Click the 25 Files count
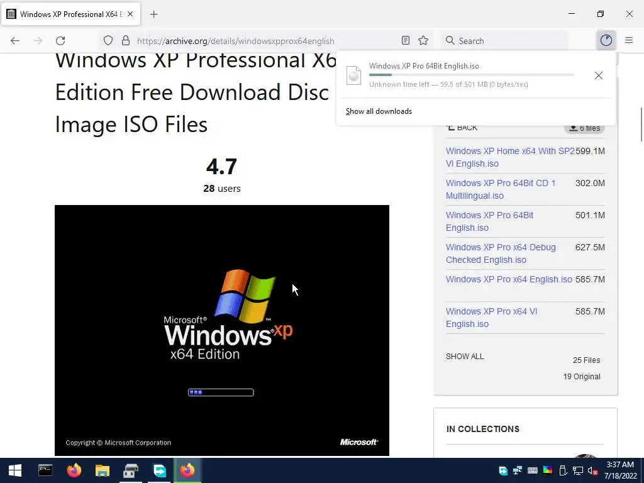This screenshot has width=644, height=483. point(587,360)
